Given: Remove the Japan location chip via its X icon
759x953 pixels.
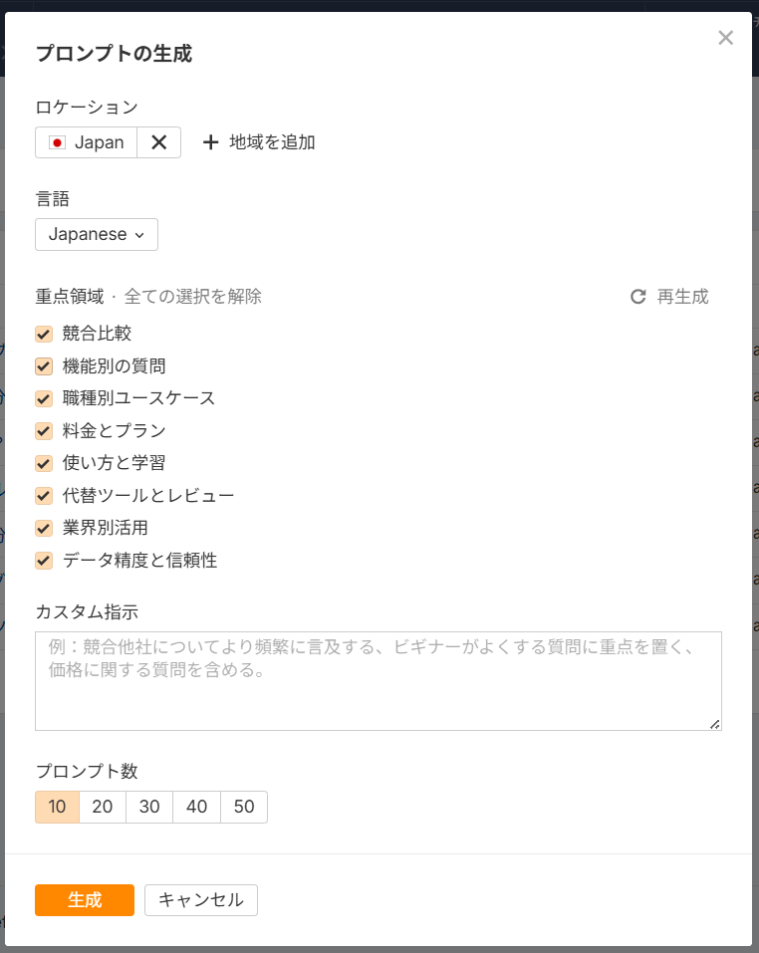Looking at the screenshot, I should (x=157, y=142).
